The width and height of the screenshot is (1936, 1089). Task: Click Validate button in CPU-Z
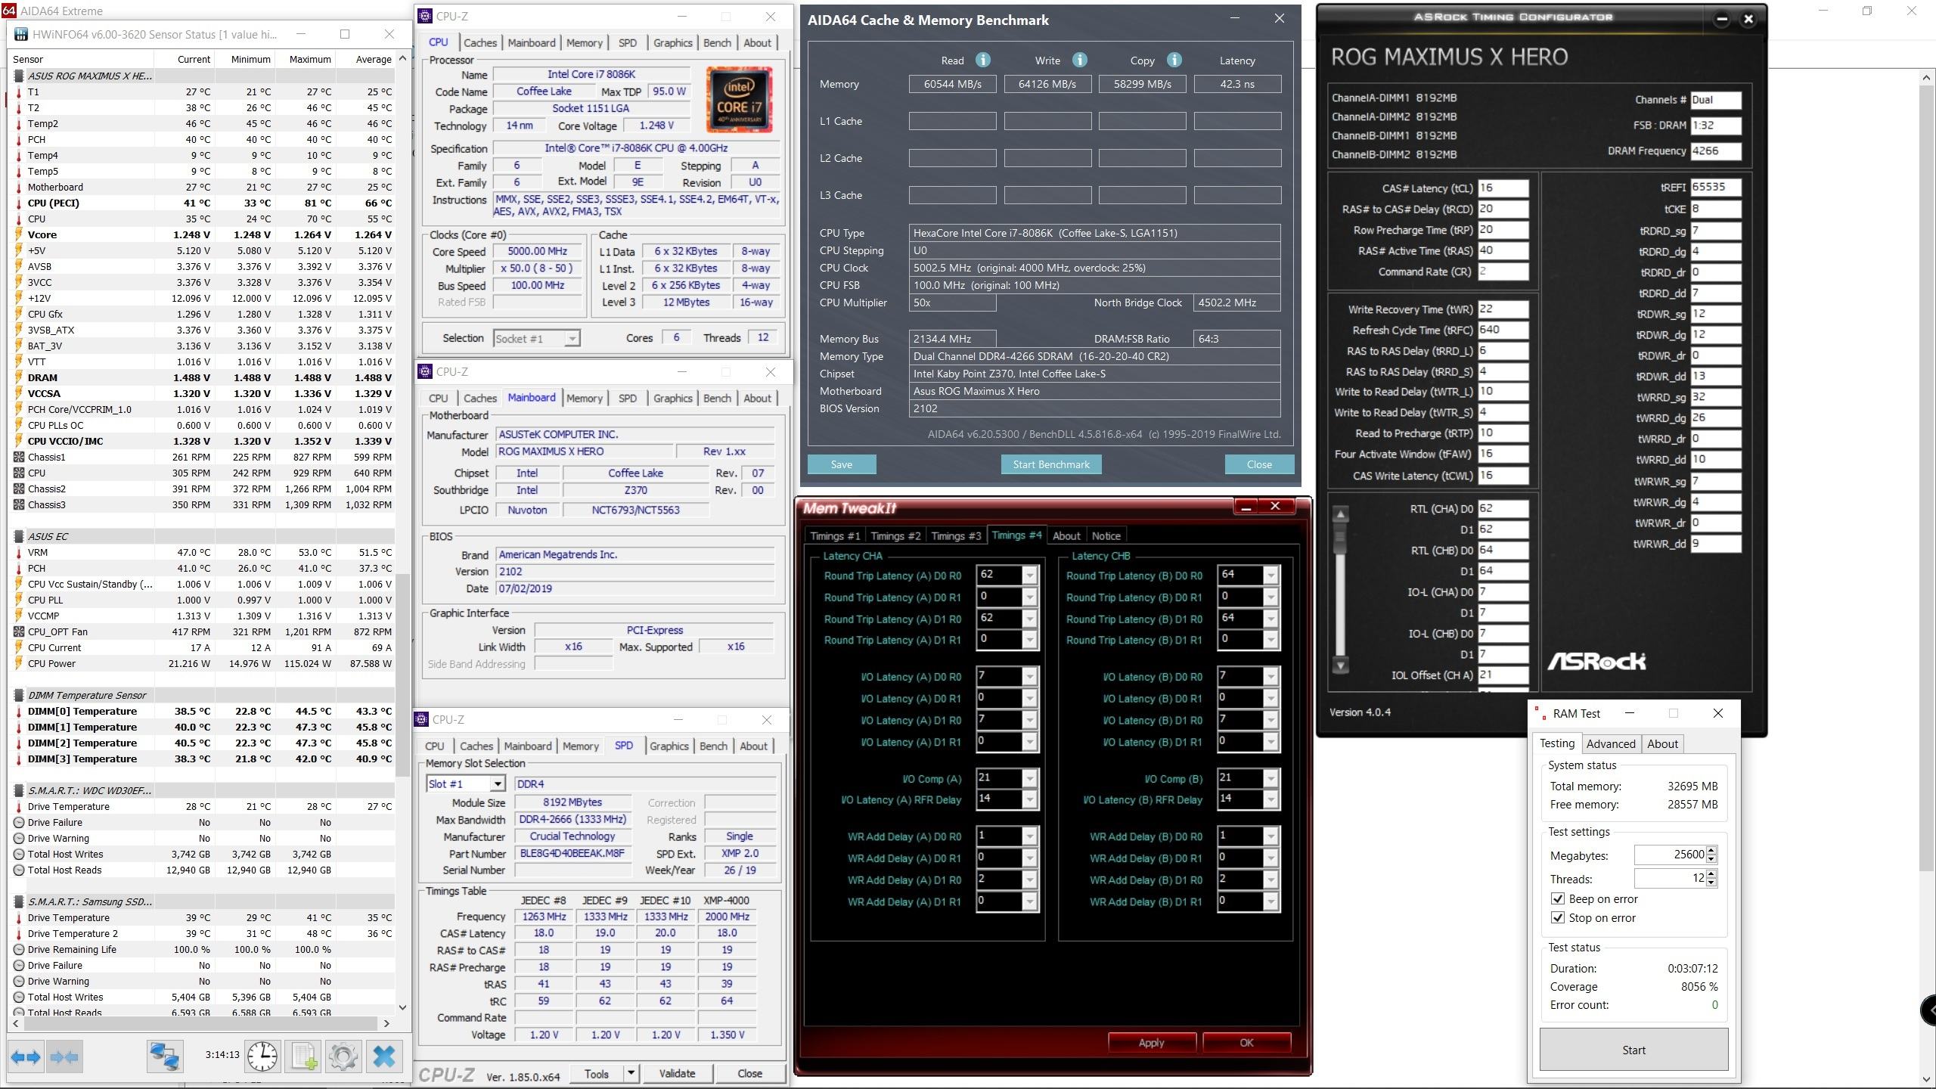coord(677,1073)
